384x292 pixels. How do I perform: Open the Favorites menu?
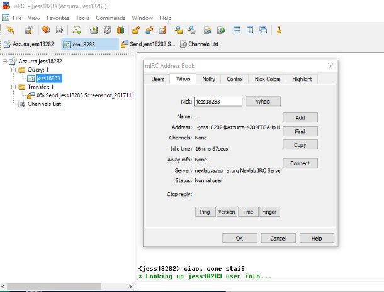tap(58, 18)
